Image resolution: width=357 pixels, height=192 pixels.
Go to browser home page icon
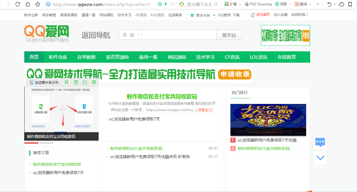point(27,4)
